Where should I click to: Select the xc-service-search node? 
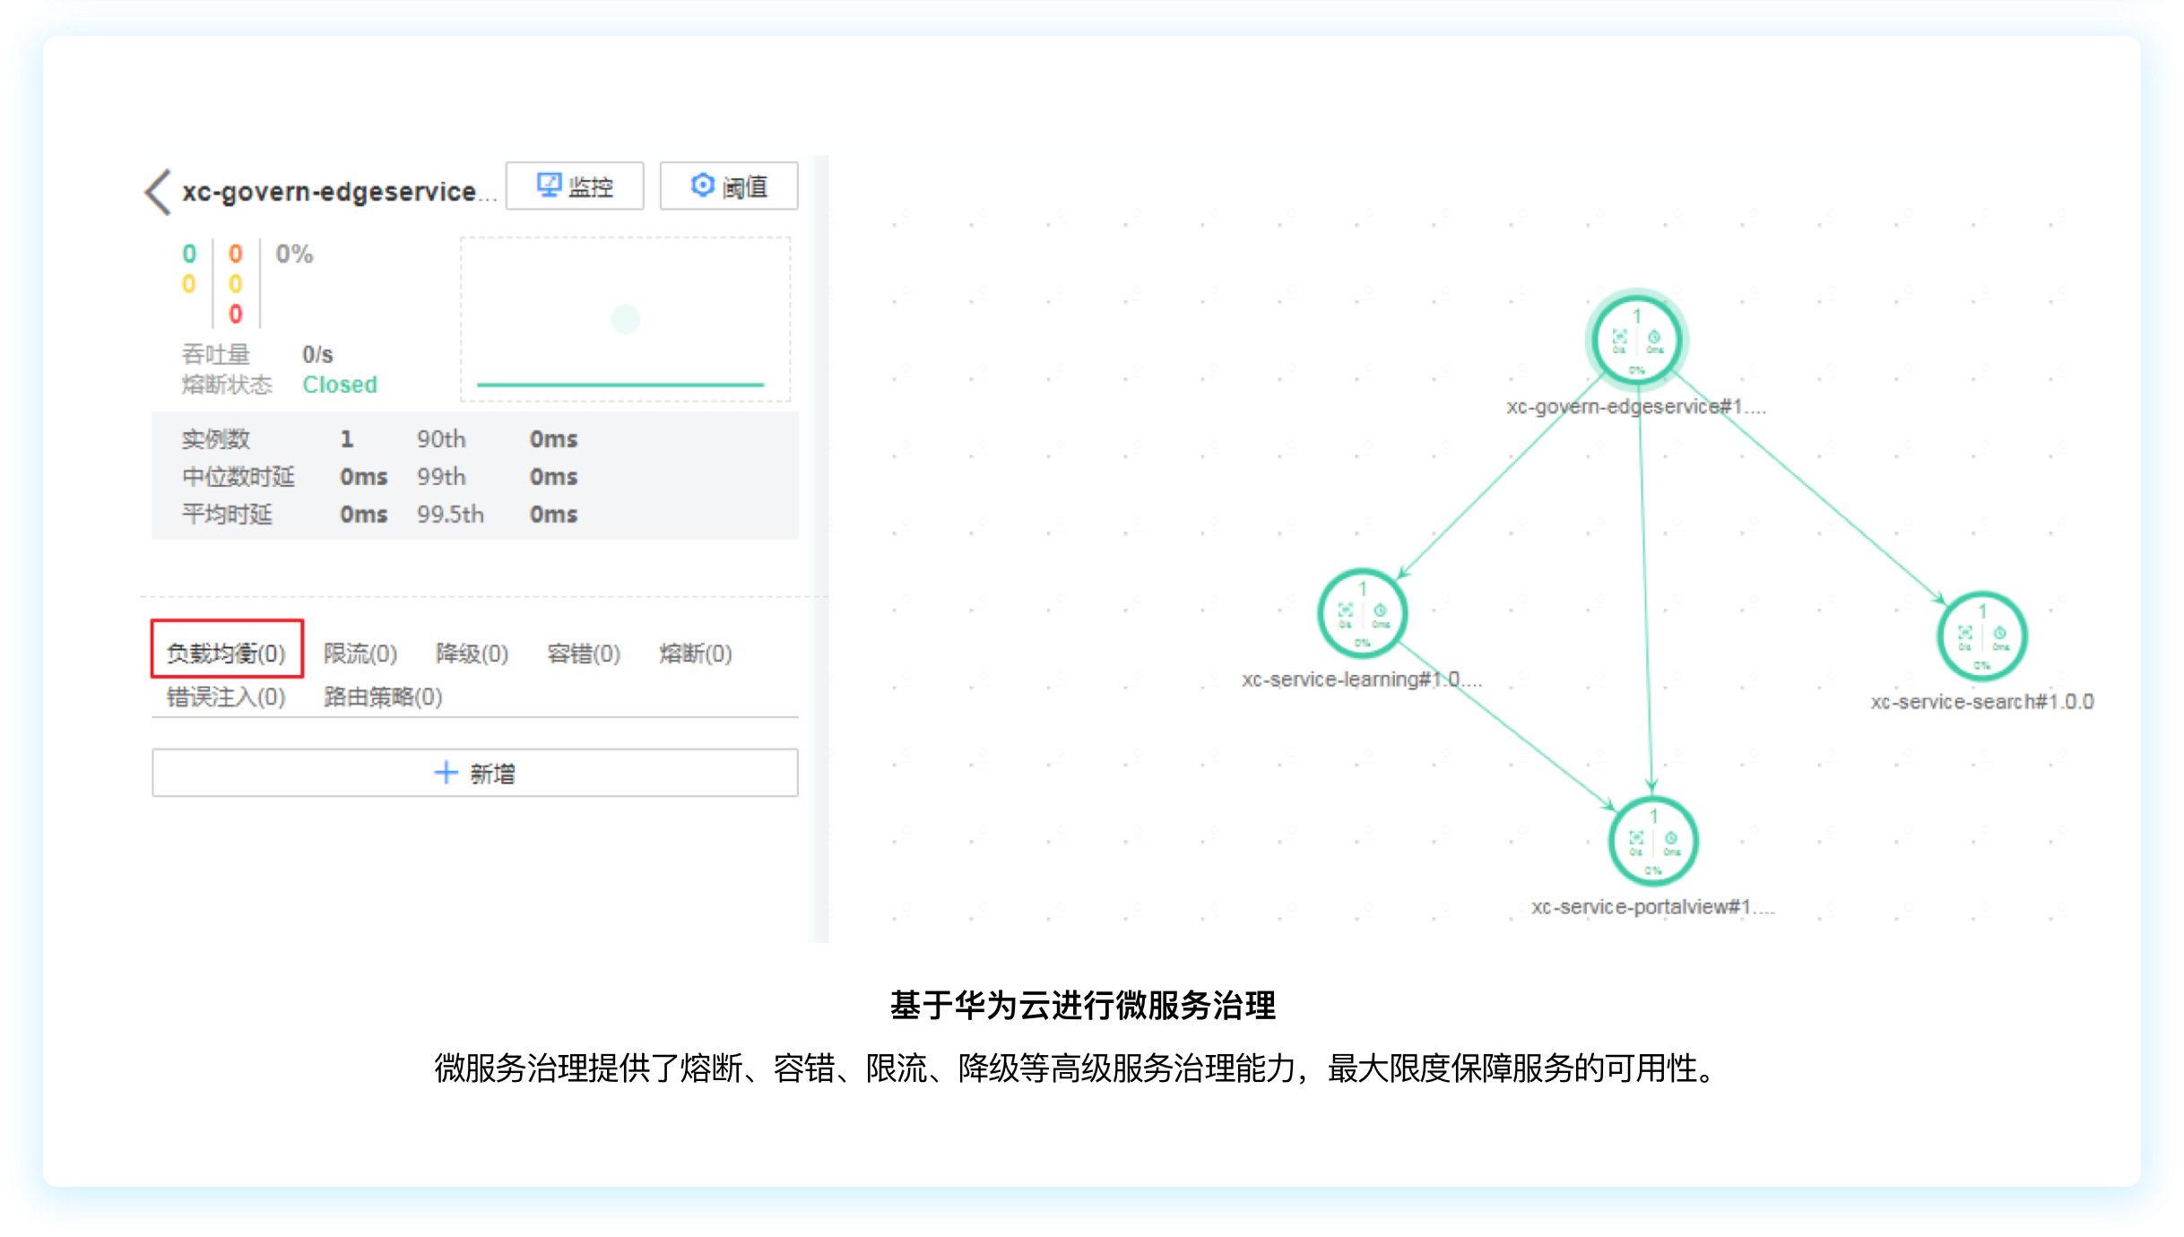click(x=1981, y=636)
